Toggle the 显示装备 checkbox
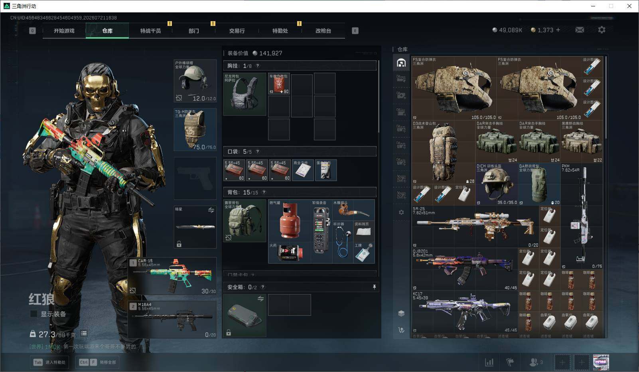This screenshot has width=639, height=372. click(34, 314)
